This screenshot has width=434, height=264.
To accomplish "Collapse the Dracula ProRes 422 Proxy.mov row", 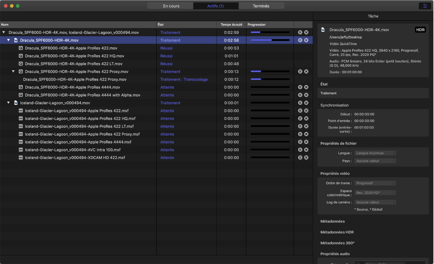I will [x=13, y=72].
